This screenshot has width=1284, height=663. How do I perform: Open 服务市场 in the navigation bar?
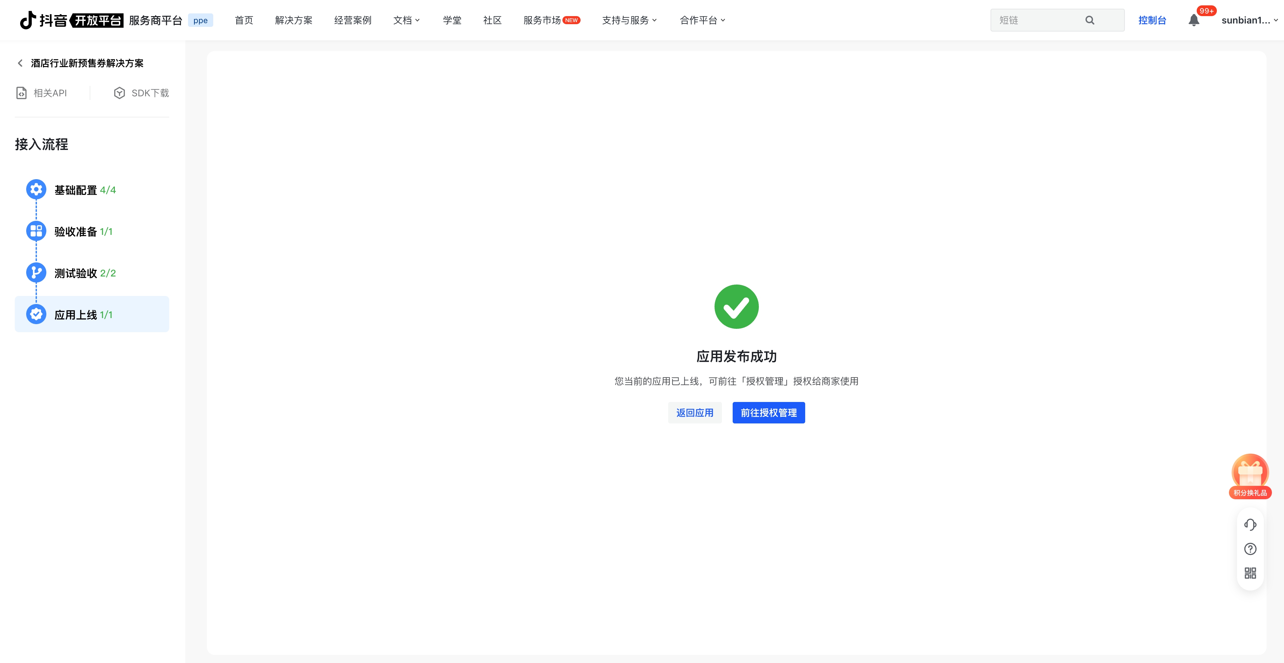click(x=542, y=20)
